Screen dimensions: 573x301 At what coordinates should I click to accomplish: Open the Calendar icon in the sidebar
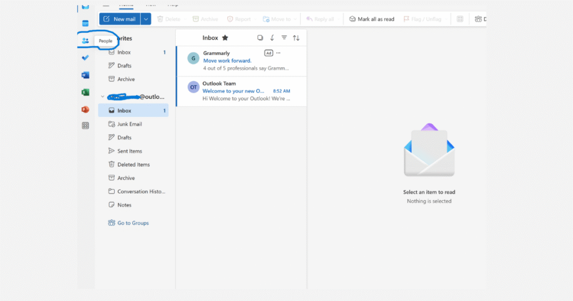[85, 23]
